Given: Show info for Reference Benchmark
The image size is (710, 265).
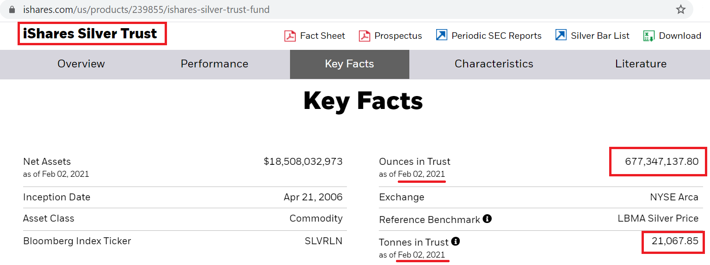Looking at the screenshot, I should click(x=487, y=219).
